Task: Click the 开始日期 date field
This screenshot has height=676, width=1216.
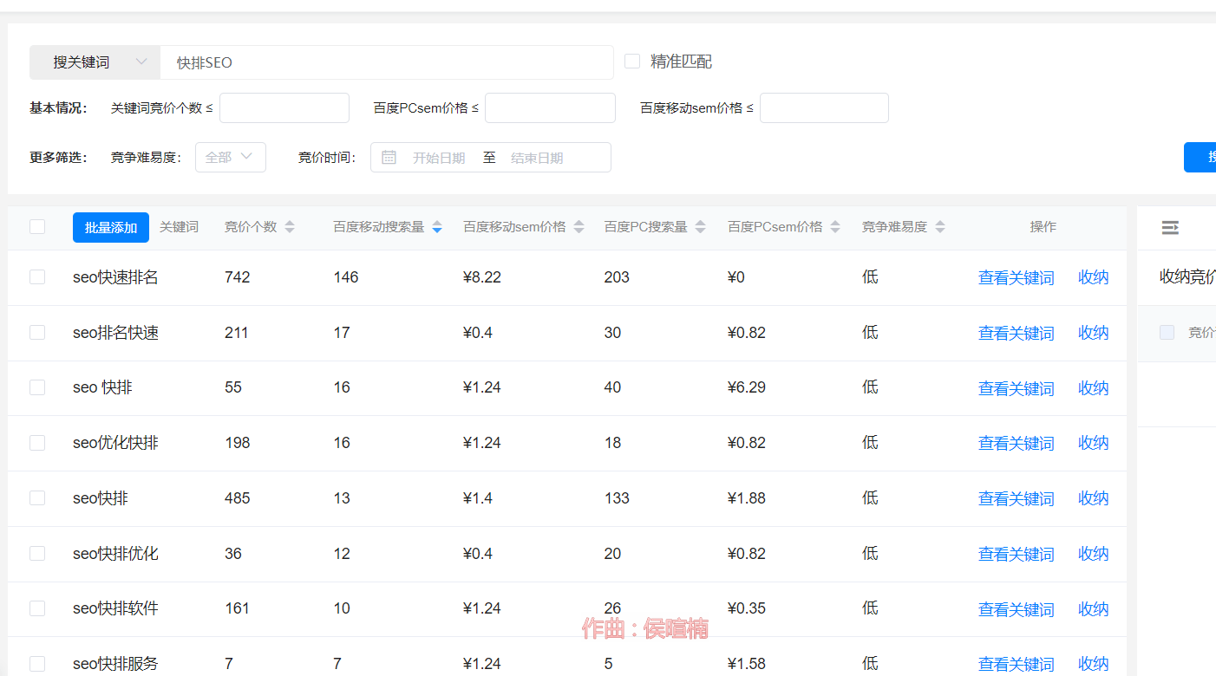Action: (439, 158)
